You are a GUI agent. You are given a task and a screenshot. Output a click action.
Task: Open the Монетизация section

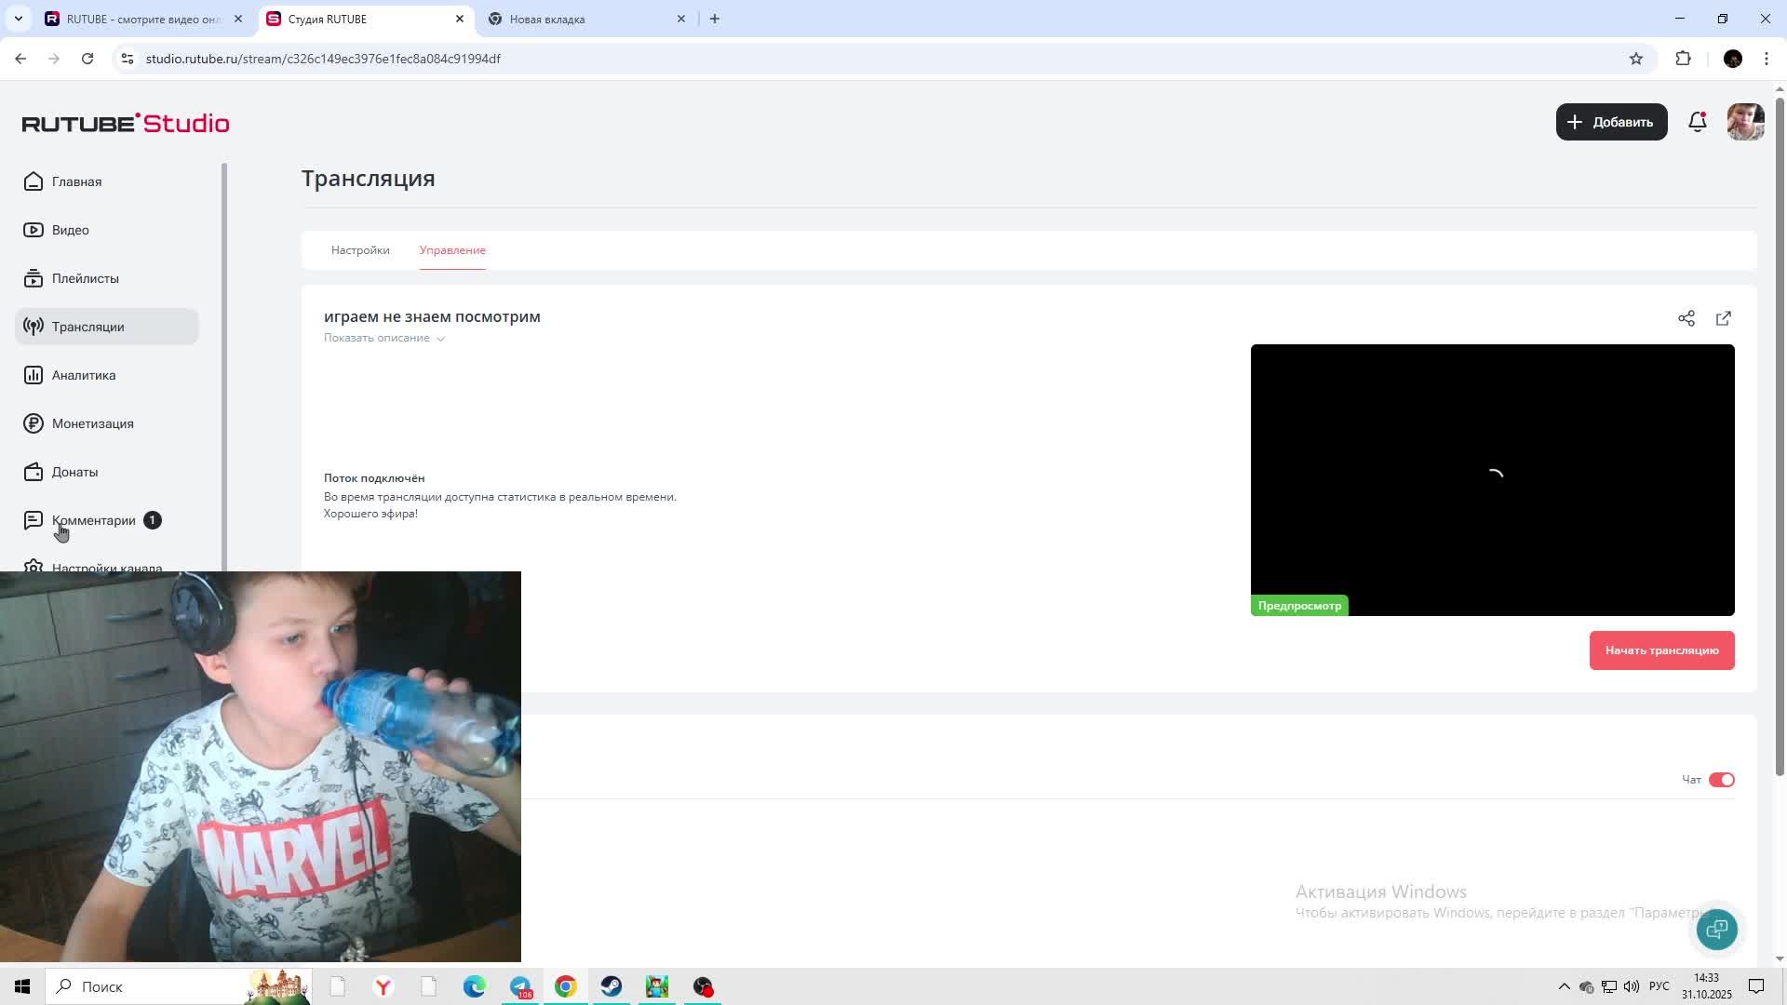tap(92, 423)
